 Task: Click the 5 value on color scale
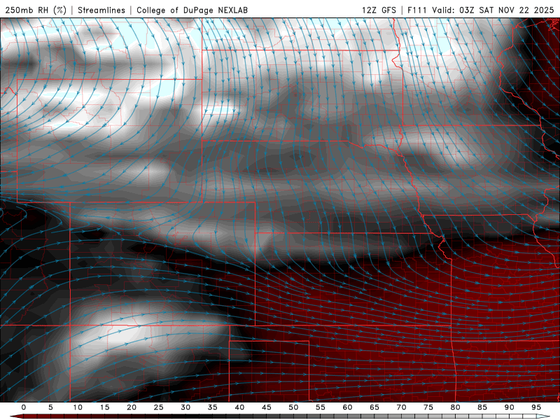[50, 407]
